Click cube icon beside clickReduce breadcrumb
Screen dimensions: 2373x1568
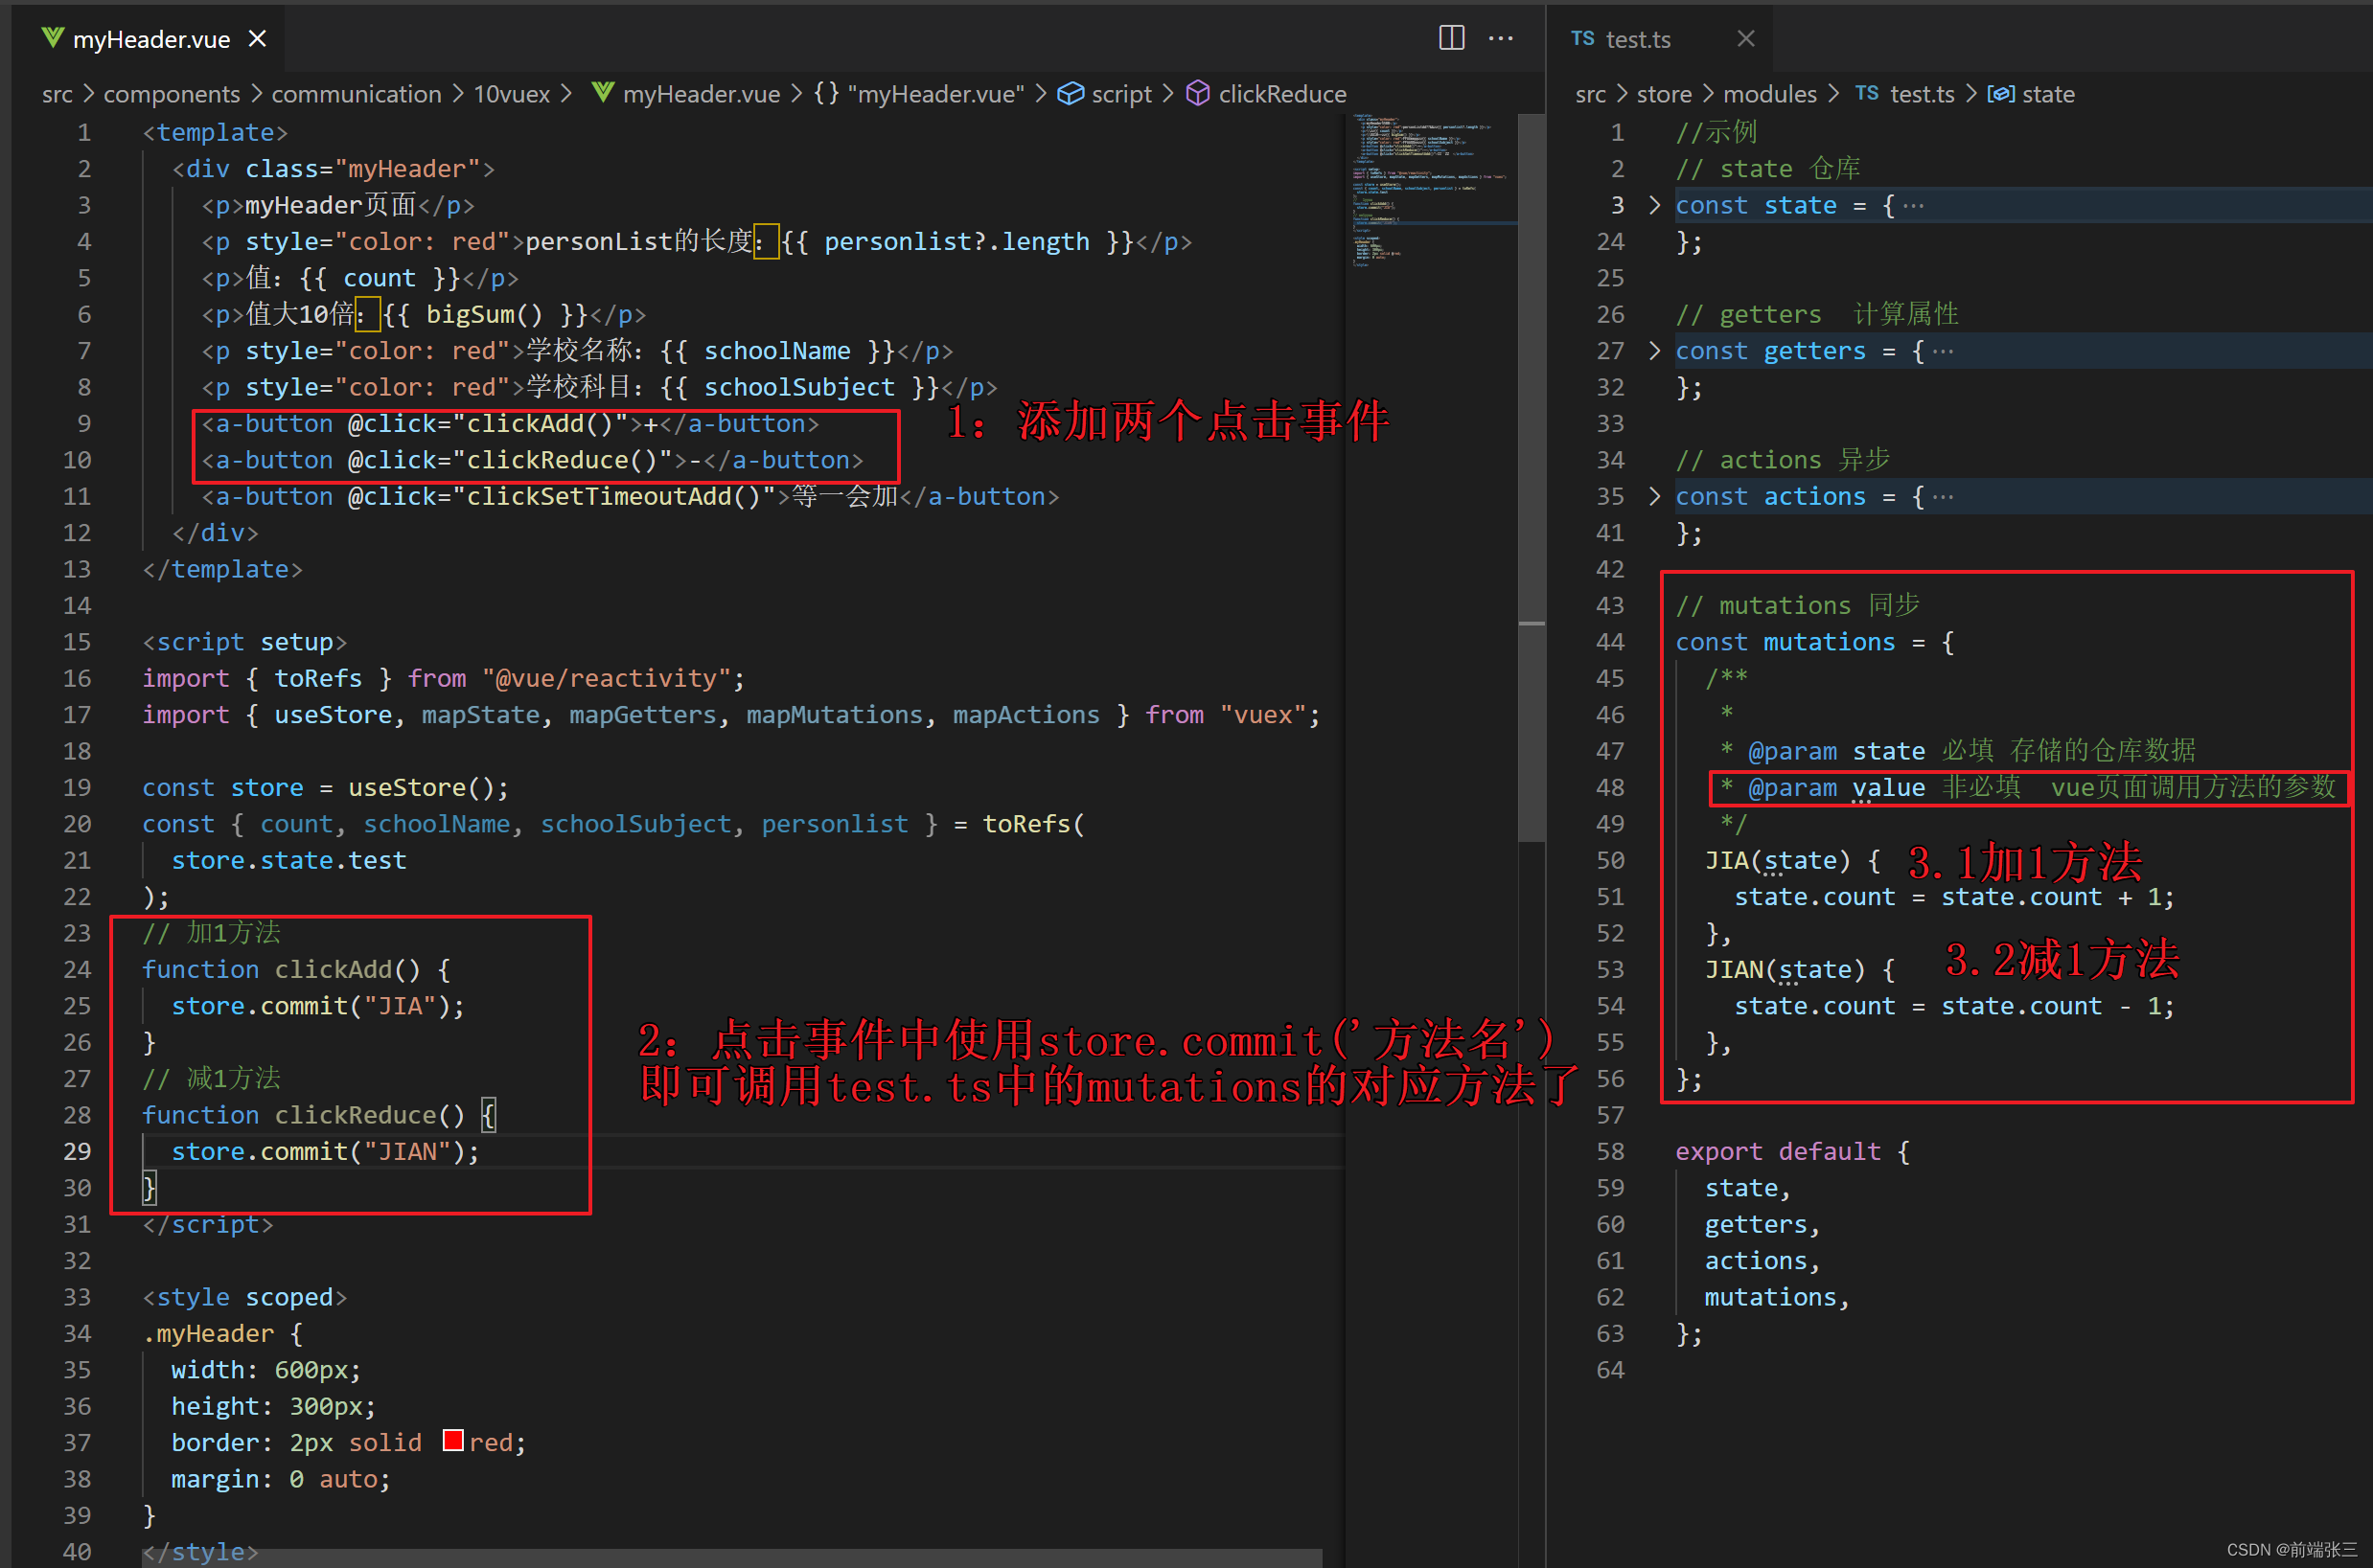tap(1197, 94)
